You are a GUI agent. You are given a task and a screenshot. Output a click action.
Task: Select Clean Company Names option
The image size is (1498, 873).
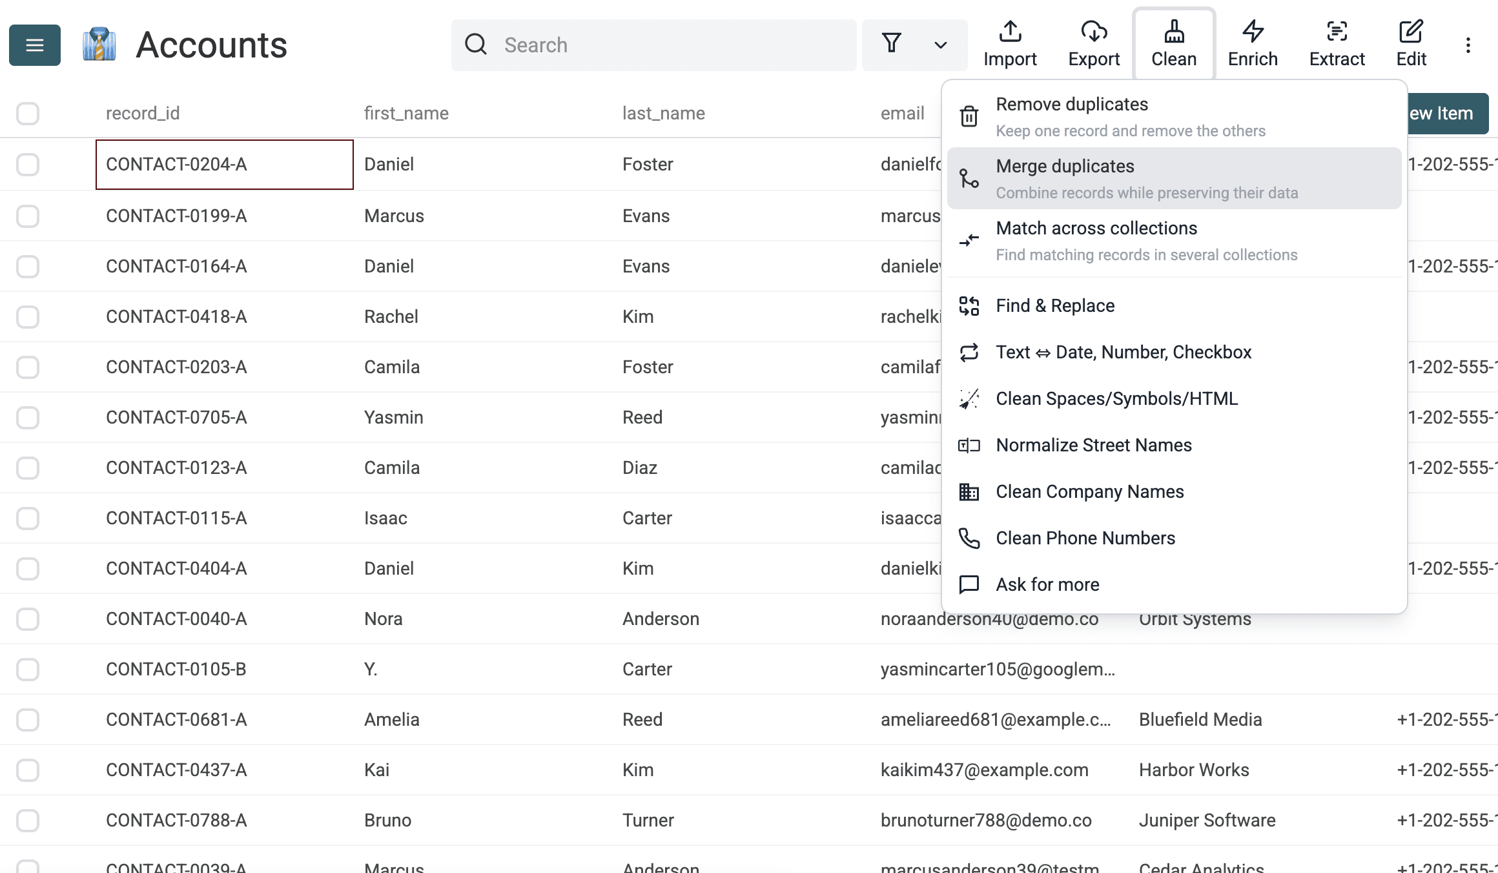point(1174,491)
